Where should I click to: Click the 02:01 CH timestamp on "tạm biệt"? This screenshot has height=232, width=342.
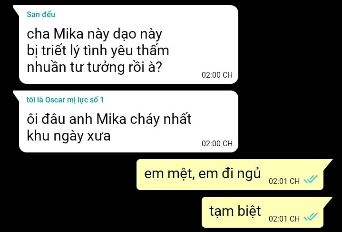click(x=284, y=219)
